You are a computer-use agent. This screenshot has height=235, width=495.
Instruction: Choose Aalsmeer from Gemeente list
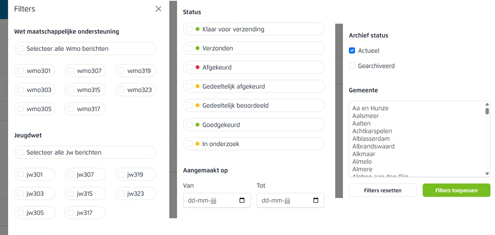click(365, 116)
